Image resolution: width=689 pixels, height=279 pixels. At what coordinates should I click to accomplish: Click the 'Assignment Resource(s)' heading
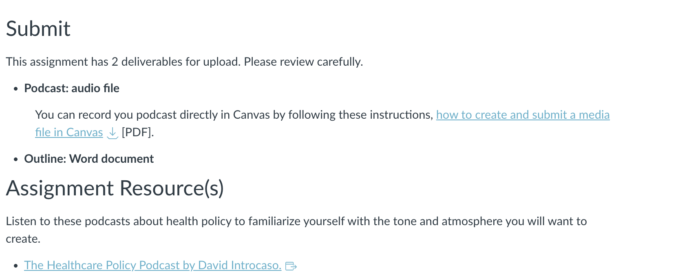click(115, 188)
